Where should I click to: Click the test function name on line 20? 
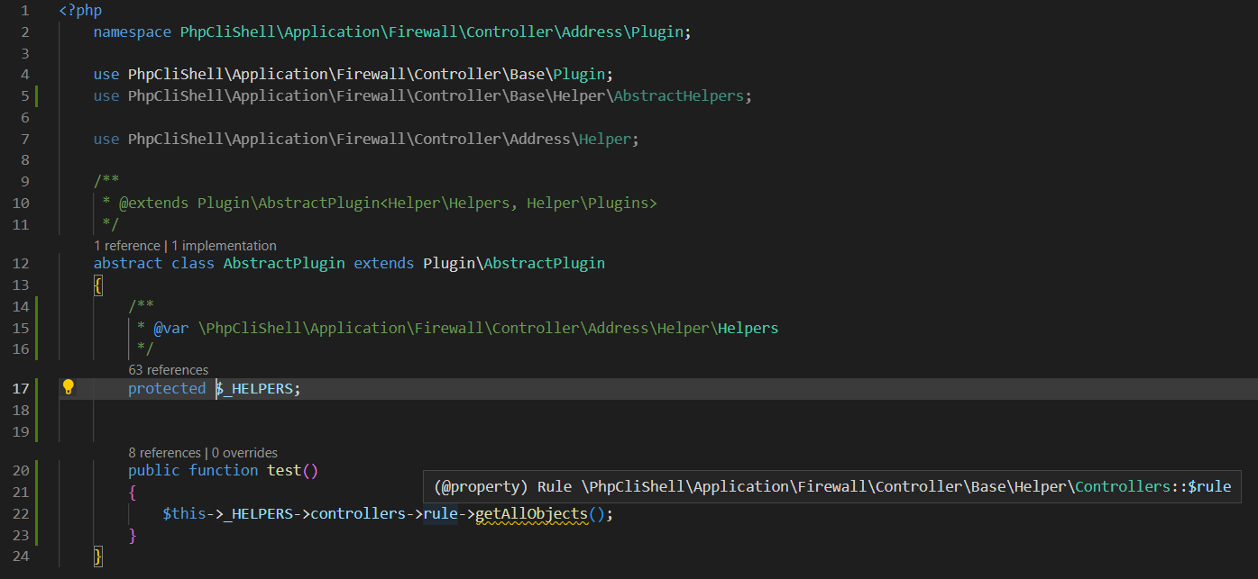(284, 470)
